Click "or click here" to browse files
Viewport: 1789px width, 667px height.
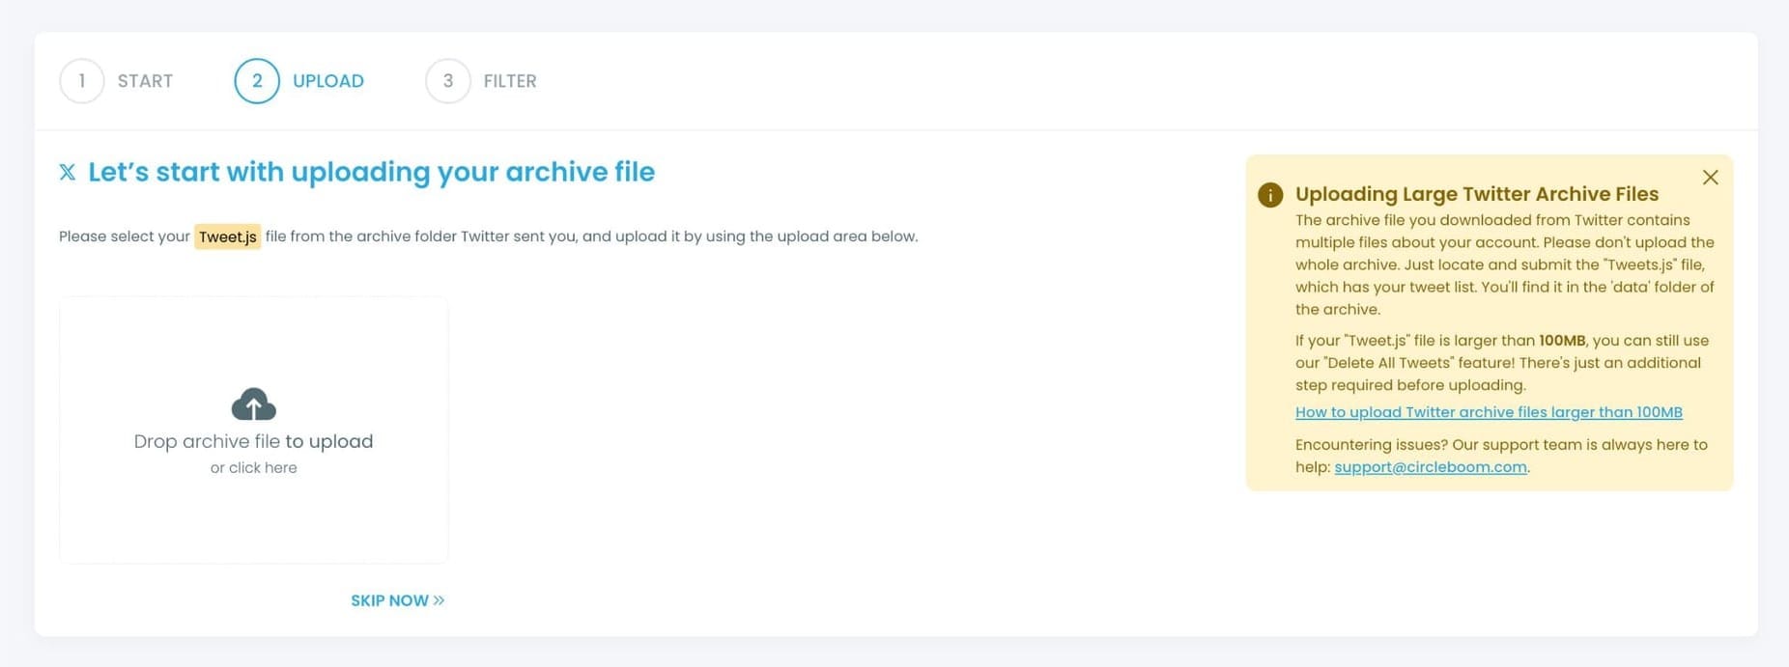tap(254, 468)
